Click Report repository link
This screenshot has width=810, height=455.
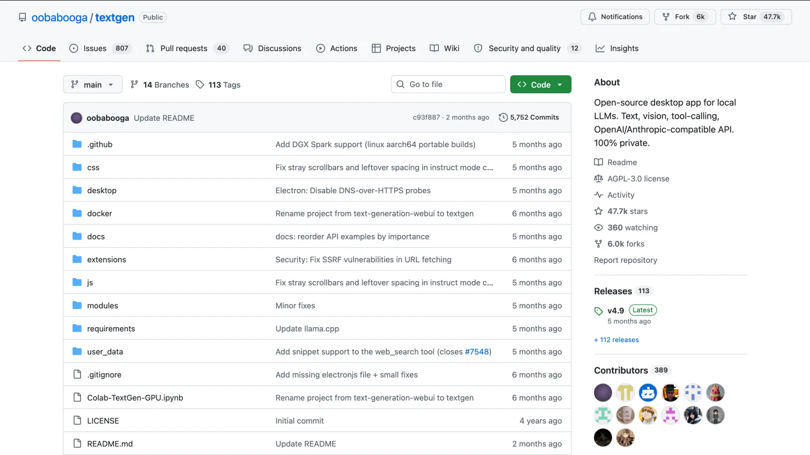pos(626,260)
